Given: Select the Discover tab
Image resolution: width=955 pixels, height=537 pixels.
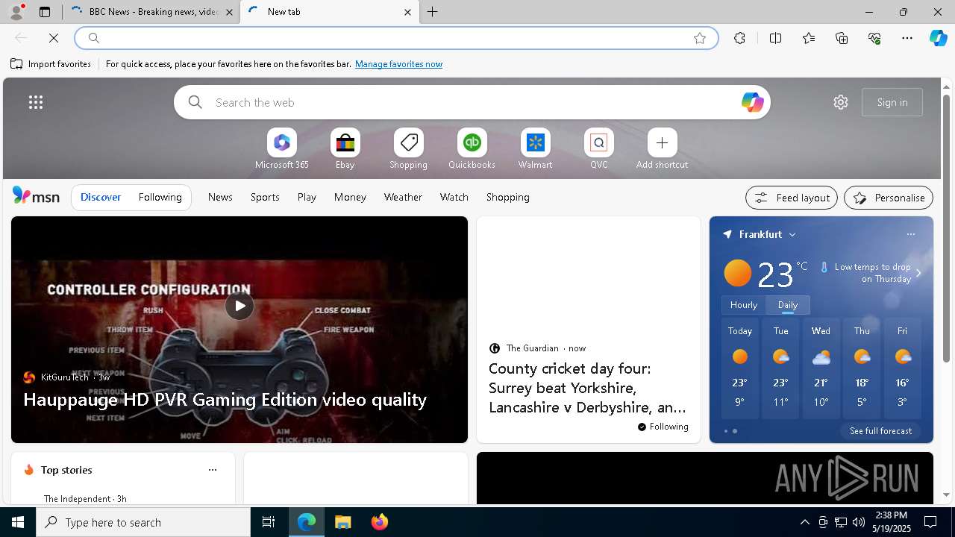Looking at the screenshot, I should click(x=101, y=197).
